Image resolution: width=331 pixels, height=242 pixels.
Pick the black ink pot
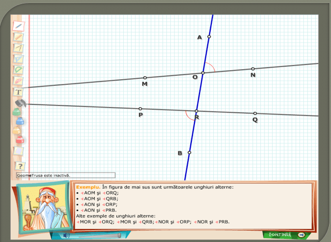point(19,103)
